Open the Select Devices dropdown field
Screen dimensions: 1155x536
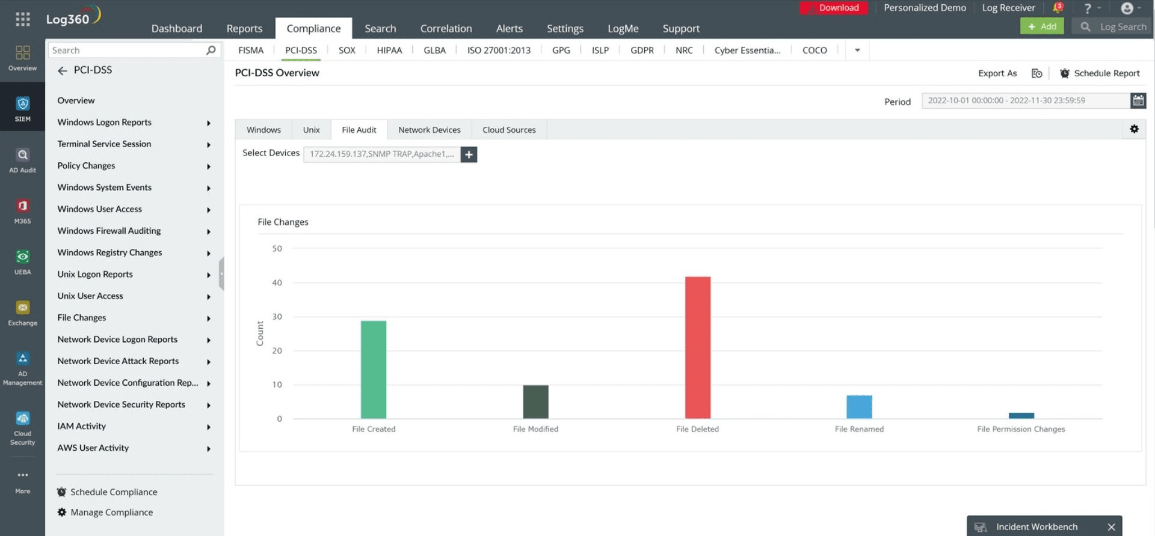(x=382, y=154)
